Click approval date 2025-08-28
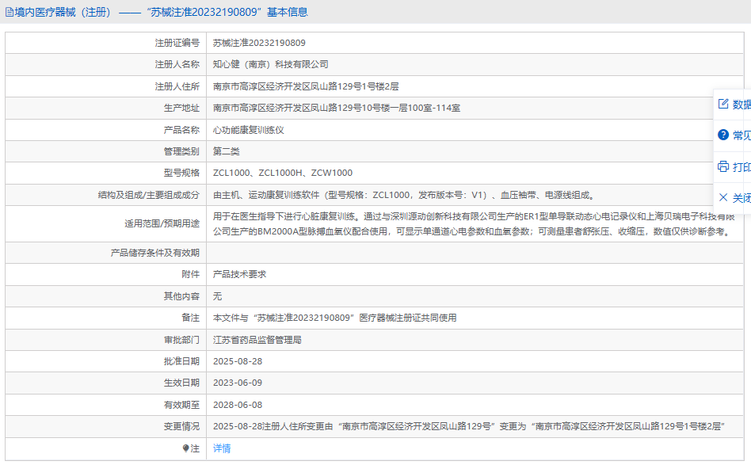This screenshot has width=751, height=465. click(238, 361)
